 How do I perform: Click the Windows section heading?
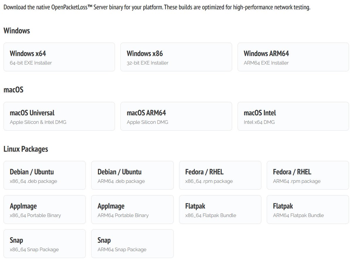(17, 31)
